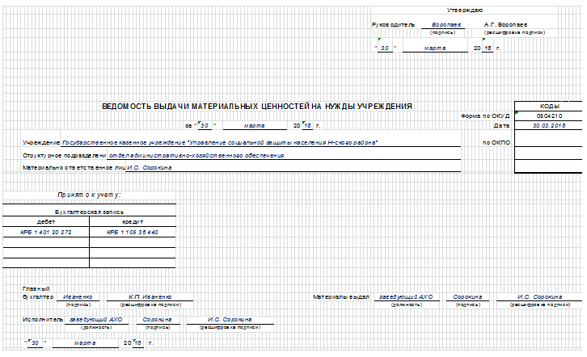Click the "Принято к учету:" text
587x357 pixels.
pyautogui.click(x=89, y=195)
